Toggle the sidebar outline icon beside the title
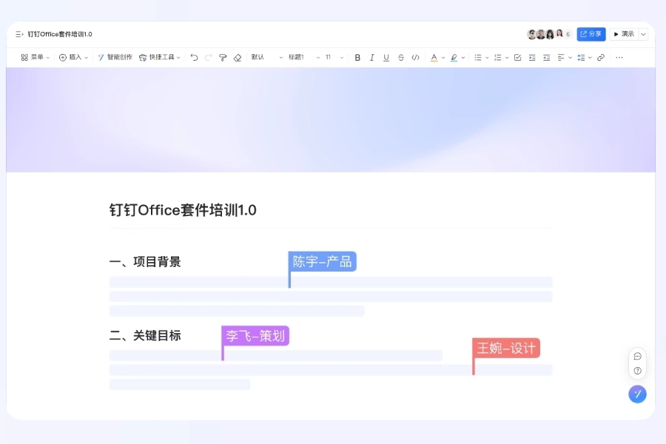 [x=19, y=34]
